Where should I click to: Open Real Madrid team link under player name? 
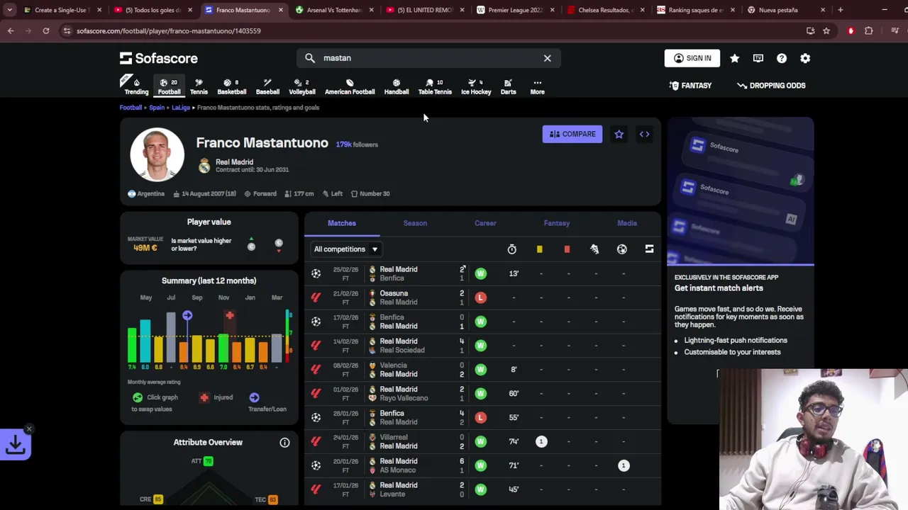tap(234, 161)
